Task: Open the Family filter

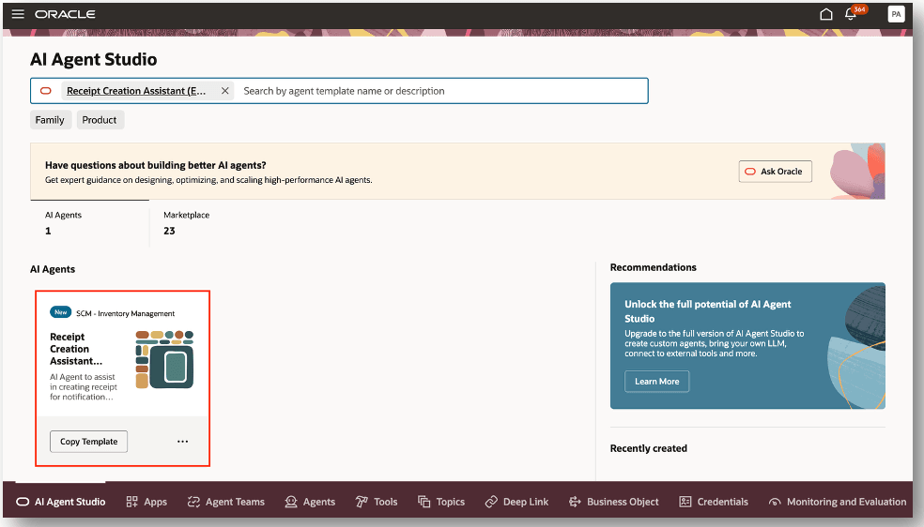Action: tap(50, 120)
